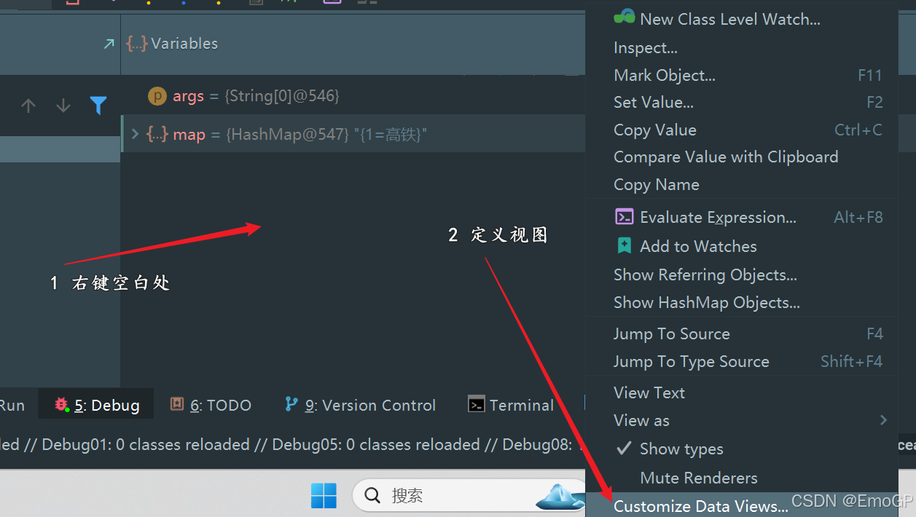Click the classes reloaded status bar message
The height and width of the screenshot is (517, 916).
tap(291, 445)
